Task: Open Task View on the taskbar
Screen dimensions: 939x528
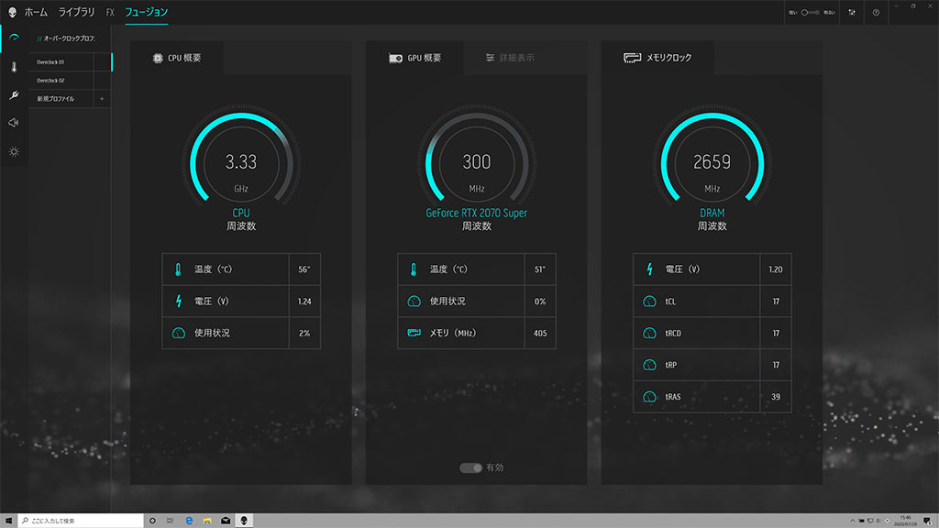Action: point(170,521)
